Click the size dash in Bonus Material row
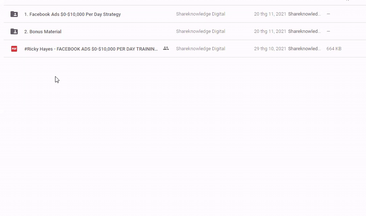Image resolution: width=366 pixels, height=216 pixels. pyautogui.click(x=328, y=31)
